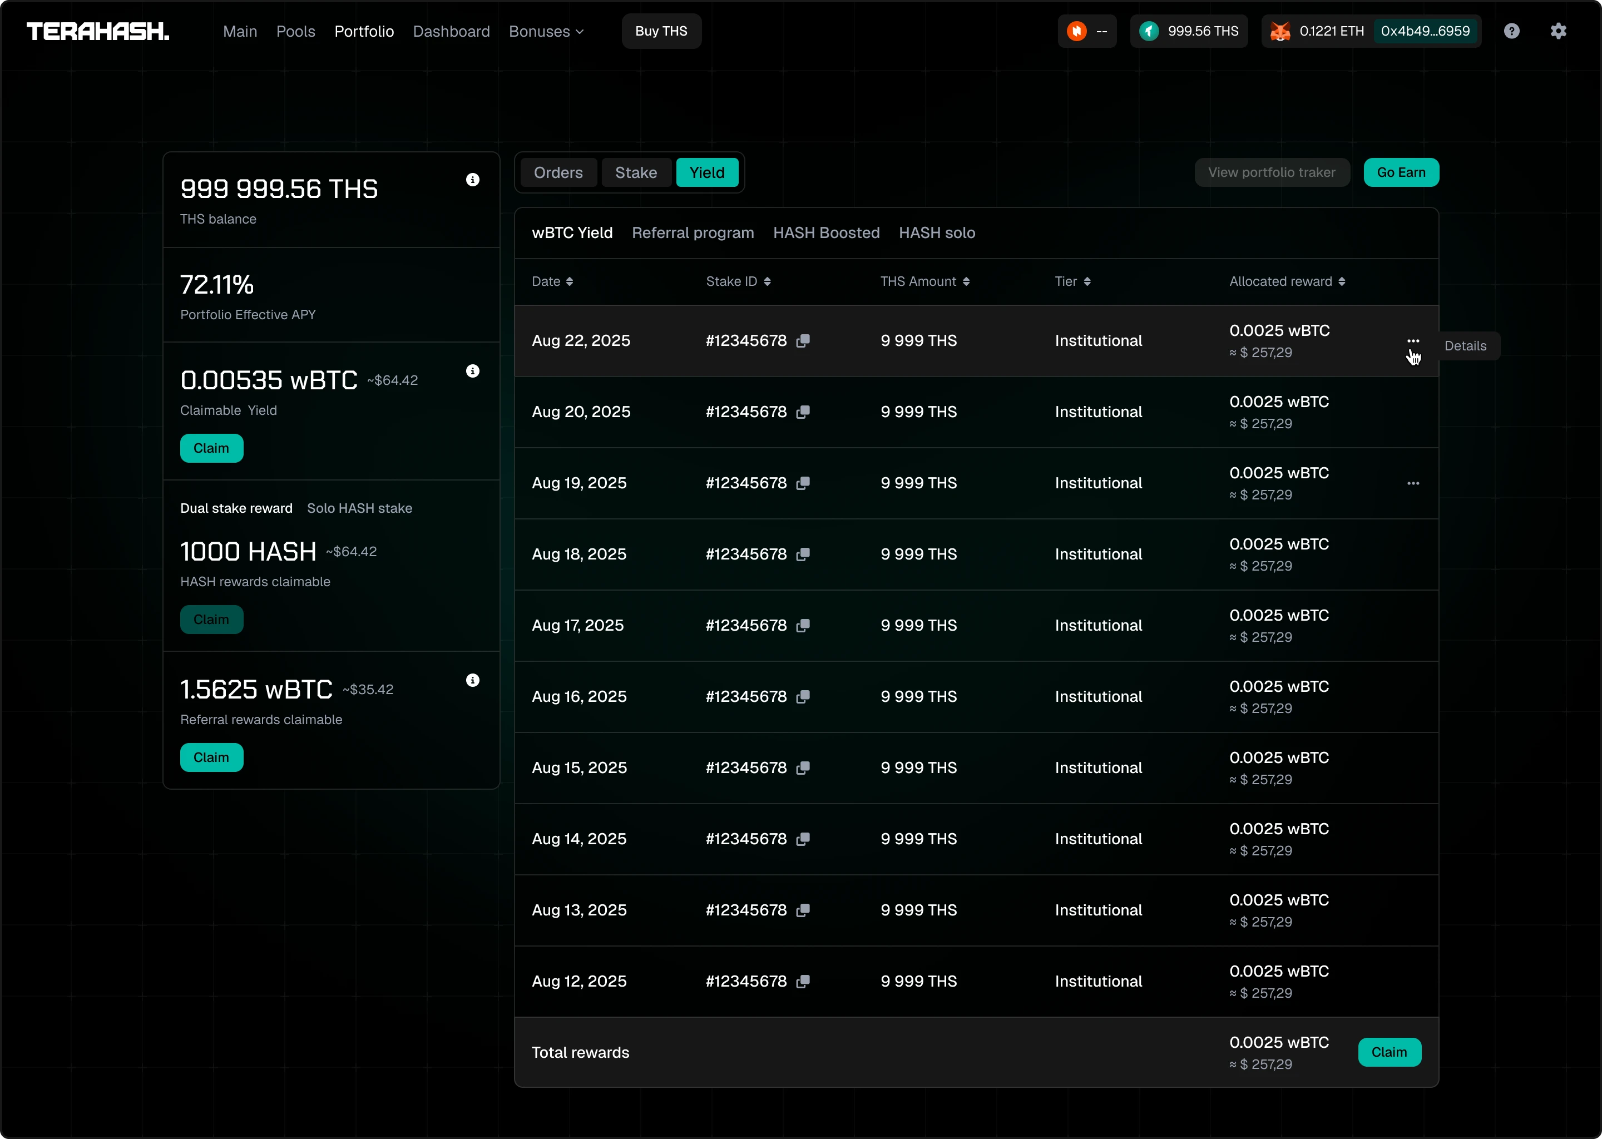Viewport: 1602px width, 1139px height.
Task: Claim Total rewards at table bottom
Action: 1390,1052
